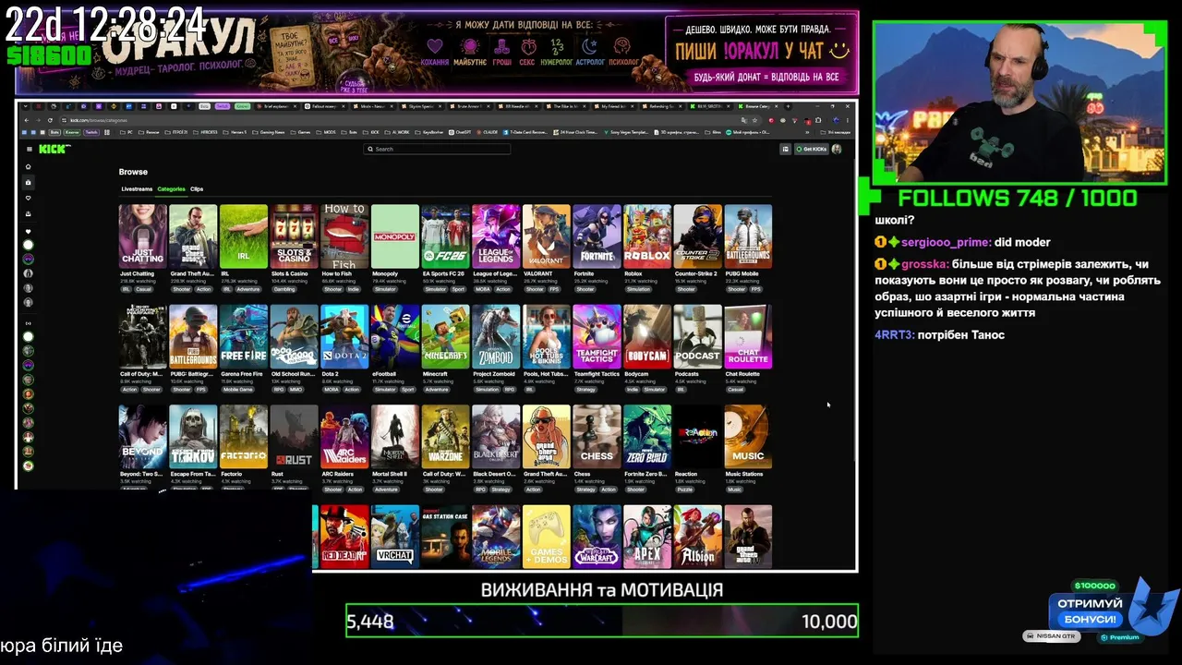Click the Get KICKs button

coord(812,149)
